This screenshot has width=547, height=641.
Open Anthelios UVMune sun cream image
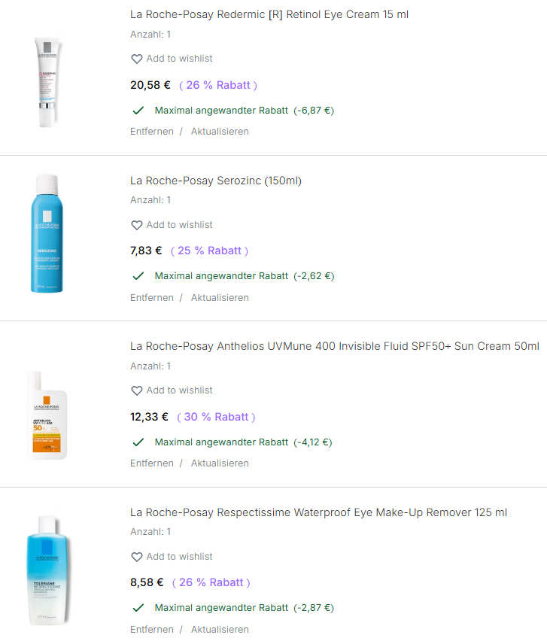click(47, 414)
